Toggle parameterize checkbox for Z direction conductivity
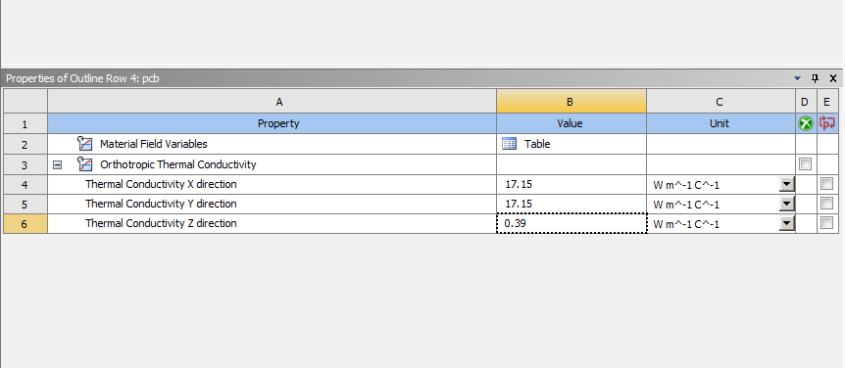This screenshot has width=845, height=368. click(x=826, y=223)
